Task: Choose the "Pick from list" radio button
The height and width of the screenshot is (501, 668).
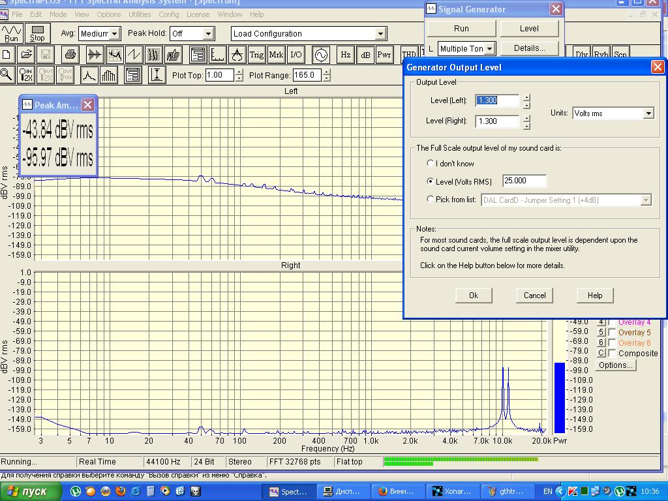Action: [x=431, y=200]
